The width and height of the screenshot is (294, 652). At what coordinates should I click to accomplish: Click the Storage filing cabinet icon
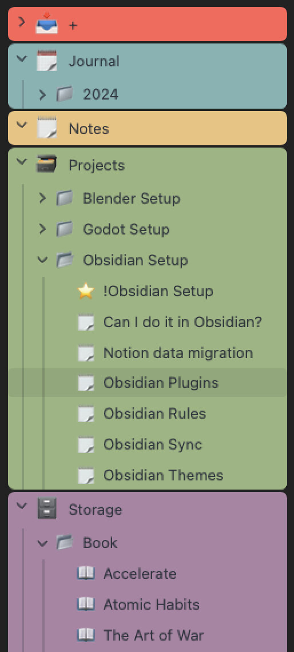pos(46,508)
